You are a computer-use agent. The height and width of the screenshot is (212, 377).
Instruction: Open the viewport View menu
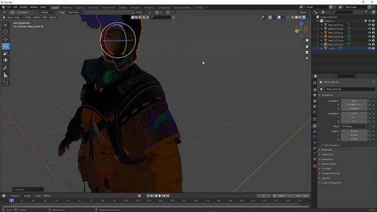click(x=28, y=17)
